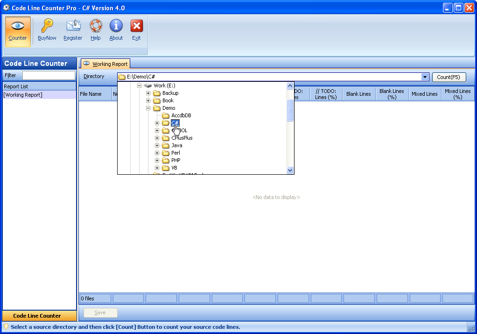Select the CPlusPlus folder label
477x334 pixels.
click(x=182, y=138)
